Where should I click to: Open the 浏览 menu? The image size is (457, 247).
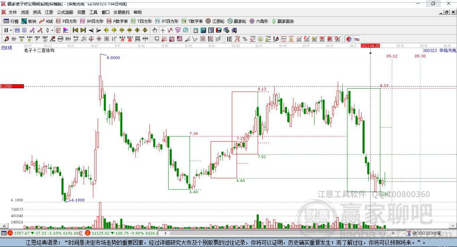pyautogui.click(x=25, y=12)
